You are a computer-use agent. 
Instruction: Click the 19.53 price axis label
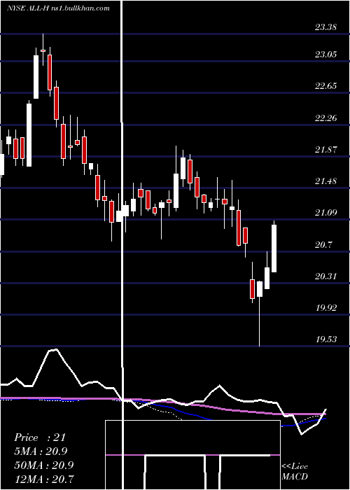pos(326,339)
